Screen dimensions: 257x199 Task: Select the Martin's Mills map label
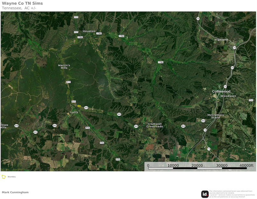click(x=64, y=67)
